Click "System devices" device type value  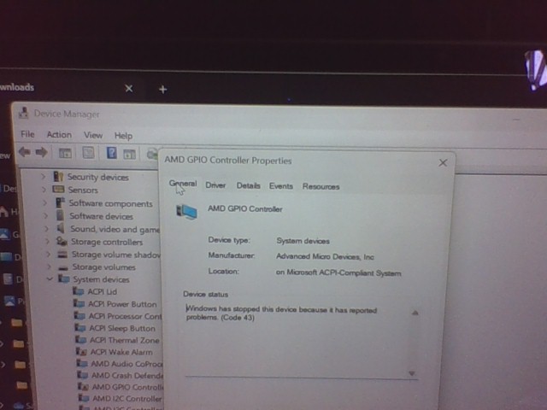303,241
